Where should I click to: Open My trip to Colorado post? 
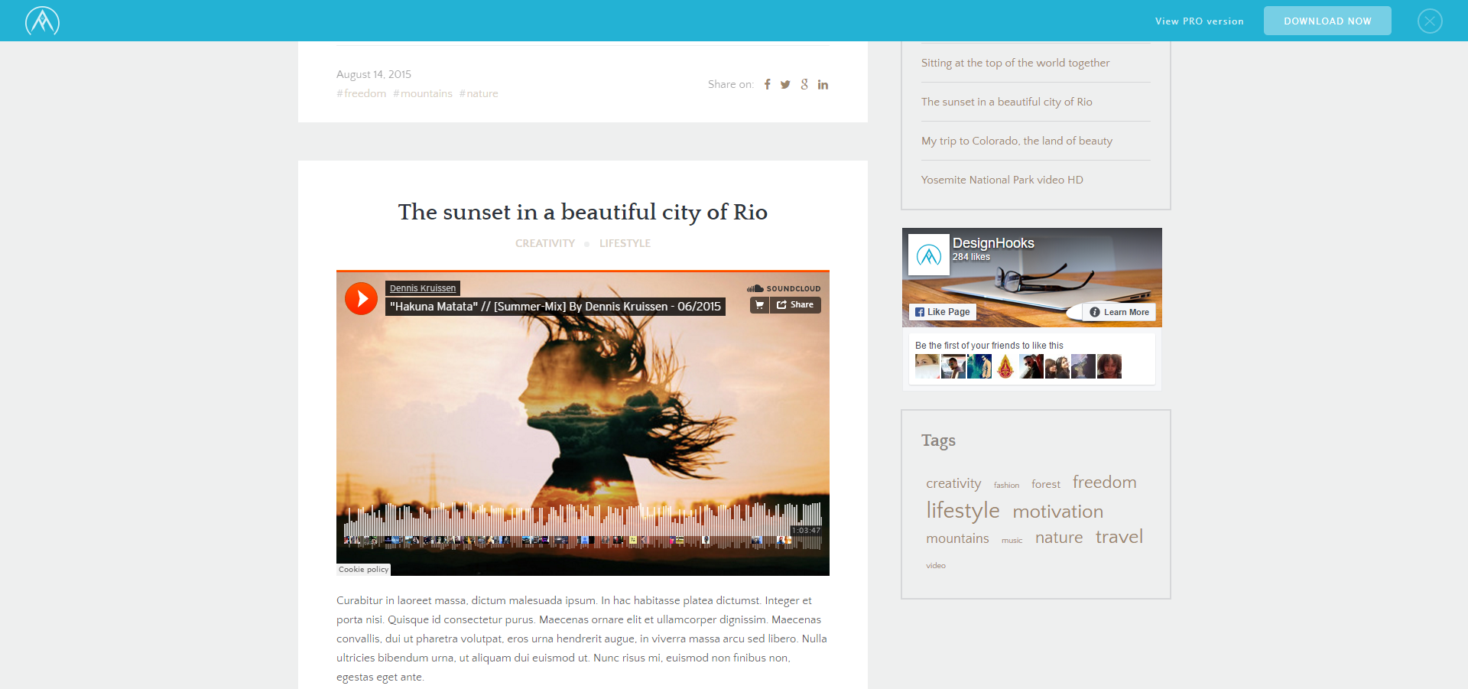pyautogui.click(x=1017, y=141)
